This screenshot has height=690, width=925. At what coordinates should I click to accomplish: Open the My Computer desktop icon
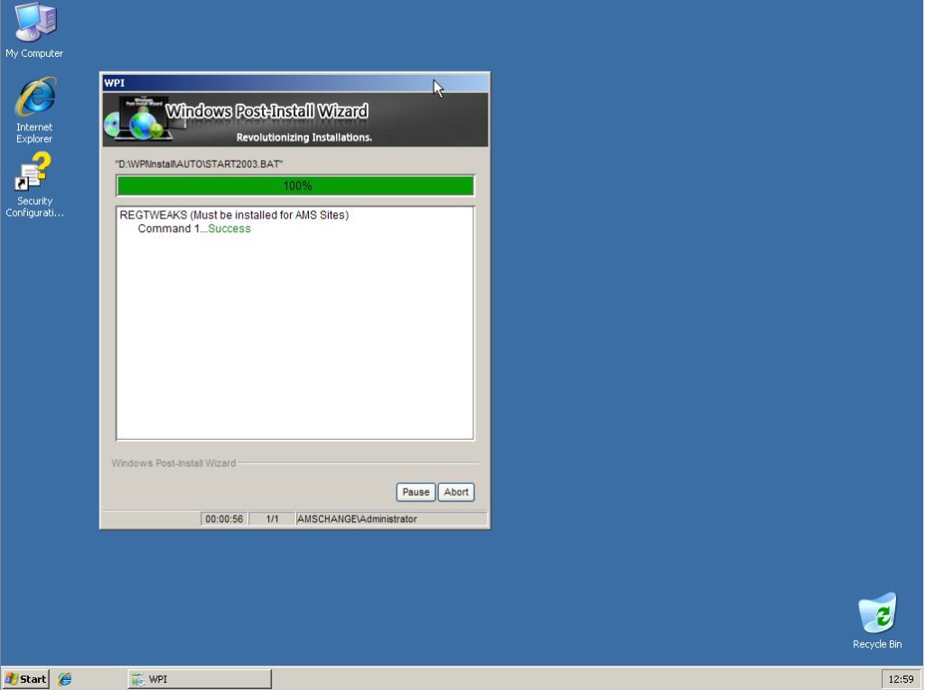pyautogui.click(x=34, y=25)
